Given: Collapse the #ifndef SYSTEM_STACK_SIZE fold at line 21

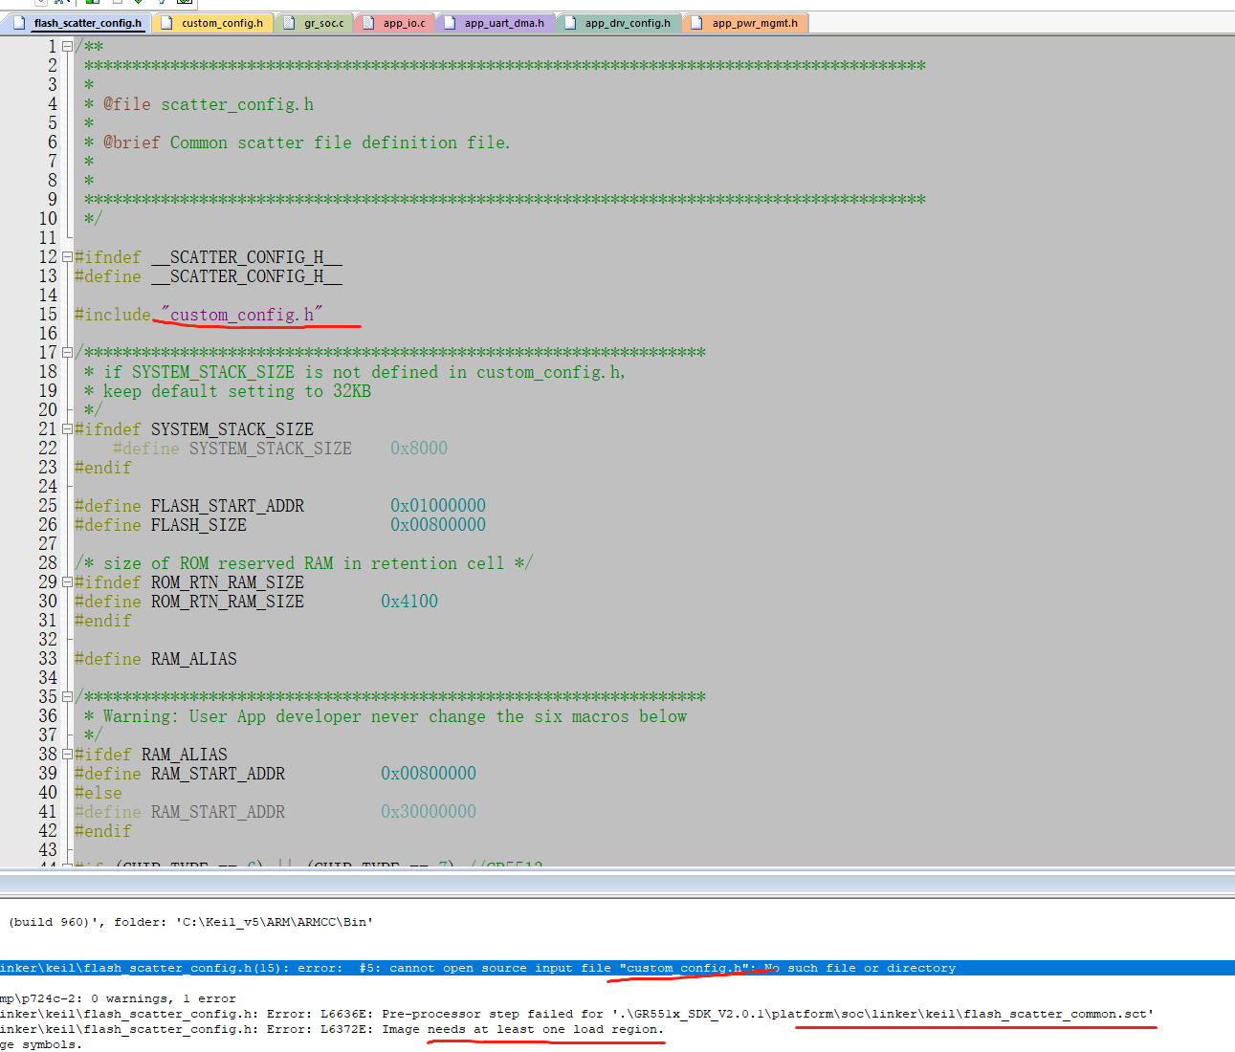Looking at the screenshot, I should (x=67, y=428).
